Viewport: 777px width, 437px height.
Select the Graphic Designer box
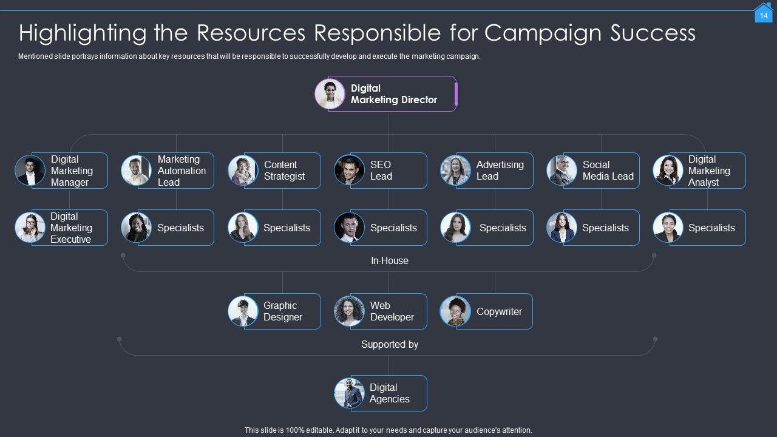283,311
